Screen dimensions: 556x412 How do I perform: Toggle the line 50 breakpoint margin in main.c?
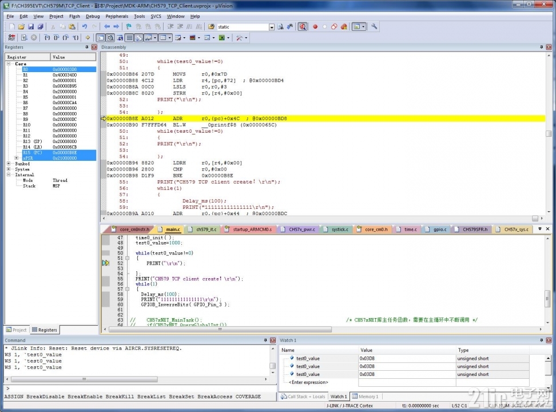click(x=106, y=253)
